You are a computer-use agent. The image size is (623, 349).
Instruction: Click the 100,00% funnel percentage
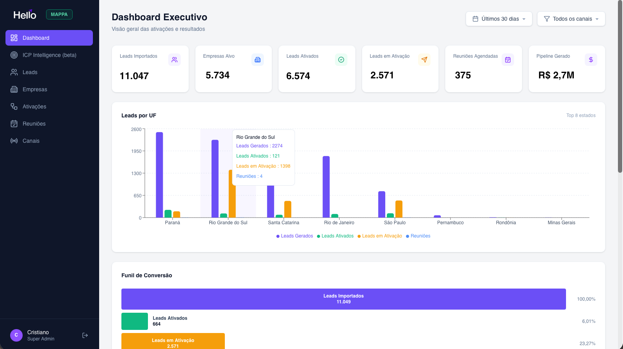pos(586,299)
